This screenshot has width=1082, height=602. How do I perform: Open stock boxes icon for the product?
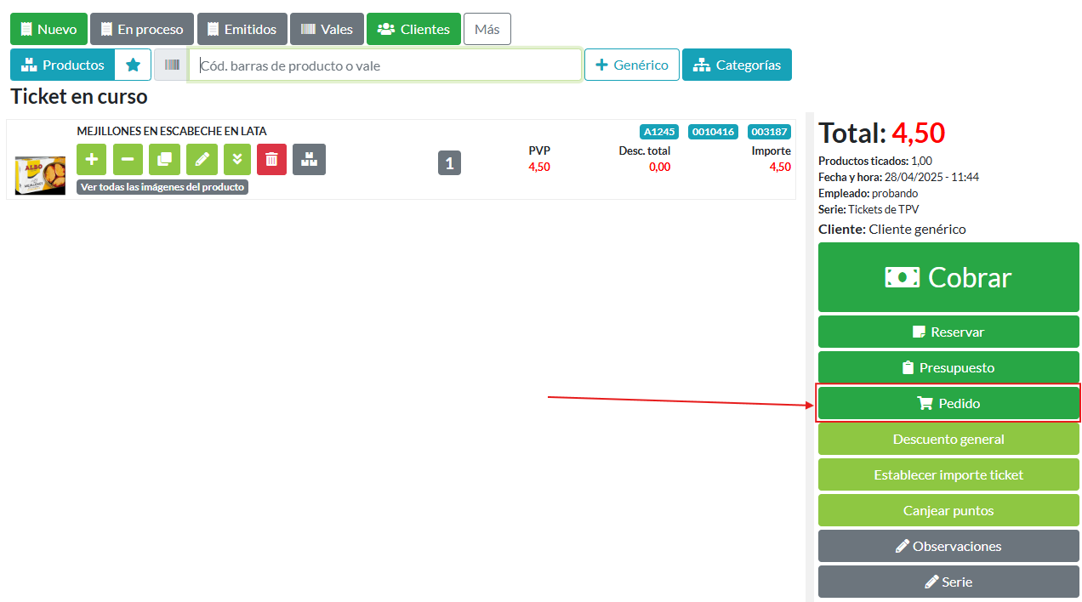click(x=309, y=159)
